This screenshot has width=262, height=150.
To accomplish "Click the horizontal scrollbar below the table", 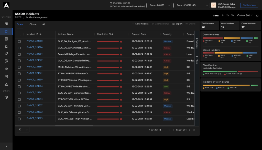I will pyautogui.click(x=77, y=126).
